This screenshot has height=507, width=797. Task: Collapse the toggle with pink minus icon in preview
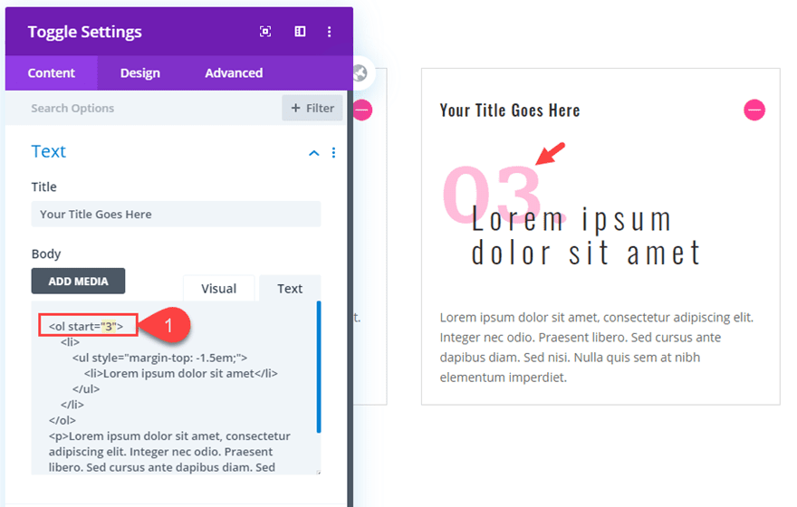pyautogui.click(x=754, y=110)
